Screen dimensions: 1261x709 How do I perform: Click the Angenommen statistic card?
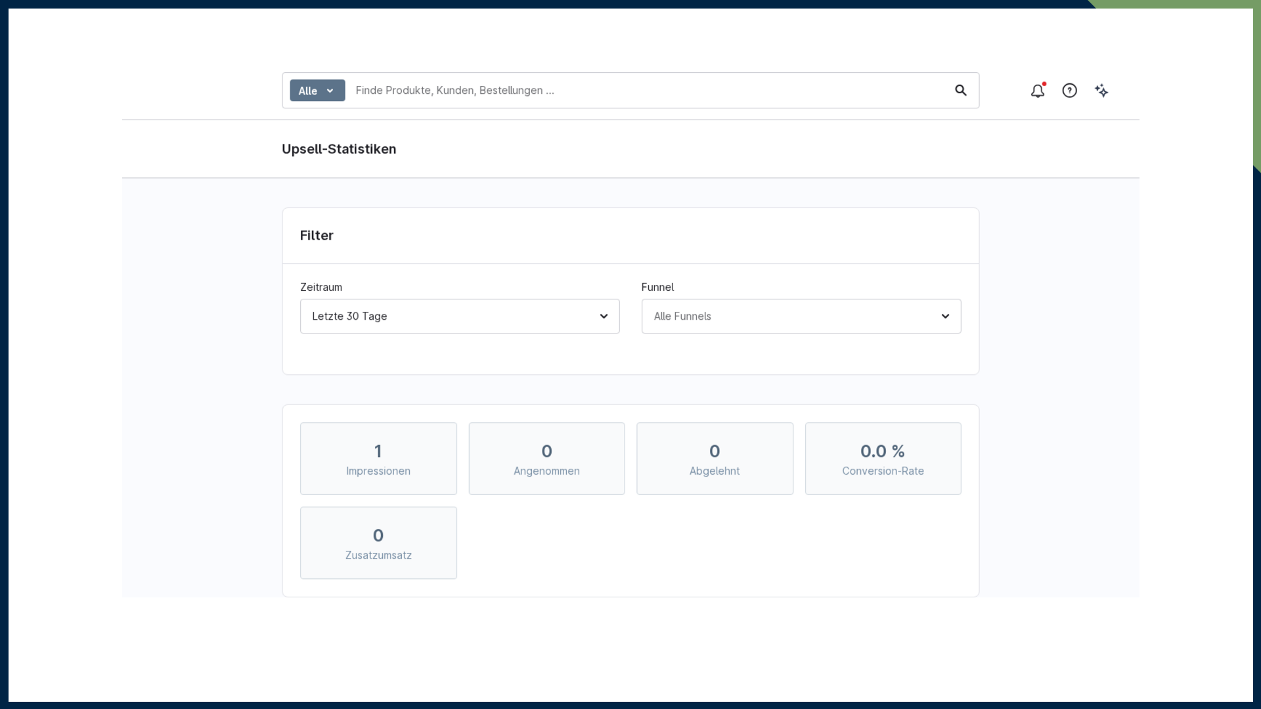point(546,459)
